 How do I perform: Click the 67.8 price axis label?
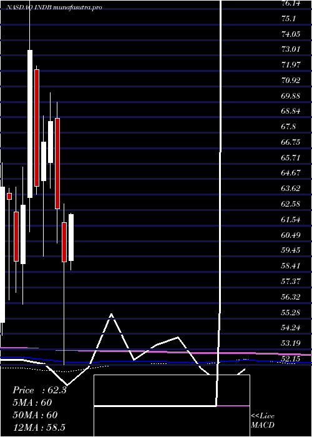tap(288, 127)
